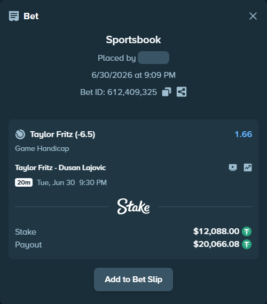Click the Tether icon beside Payout amount
Image resolution: width=267 pixels, height=304 pixels.
[247, 244]
